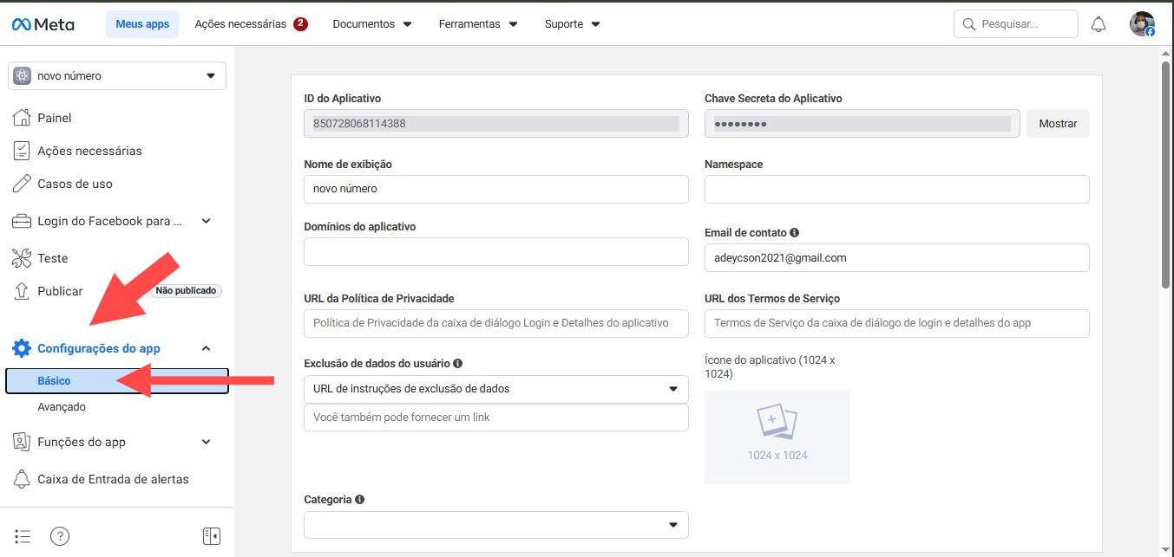
Task: Select Básico under Configurações do app
Action: pyautogui.click(x=117, y=381)
